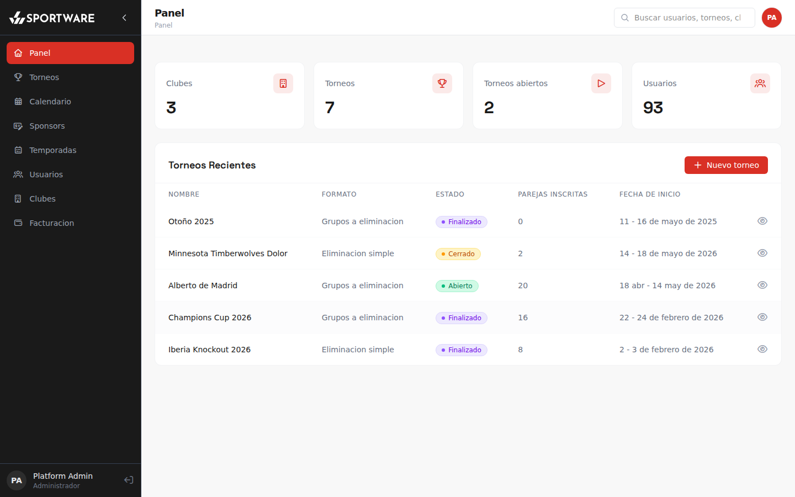This screenshot has height=497, width=795.
Task: Click the ESTADO column header
Action: (450, 194)
